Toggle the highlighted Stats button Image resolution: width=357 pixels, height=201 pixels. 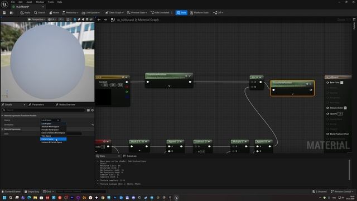[x=181, y=13]
